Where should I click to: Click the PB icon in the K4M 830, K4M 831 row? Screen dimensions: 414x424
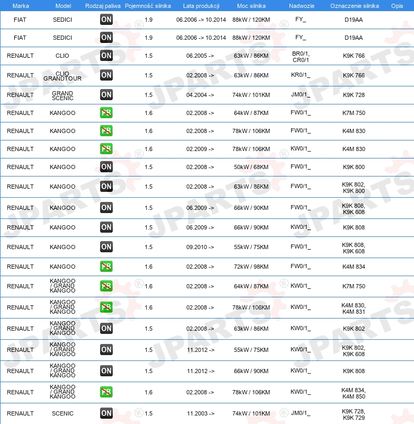click(x=106, y=307)
